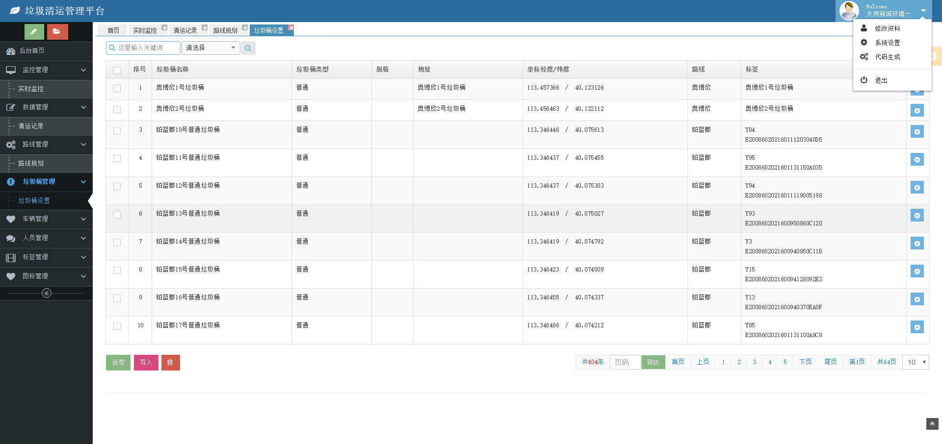Close the 实时监控 tab
Image resolution: width=942 pixels, height=444 pixels.
tap(164, 27)
